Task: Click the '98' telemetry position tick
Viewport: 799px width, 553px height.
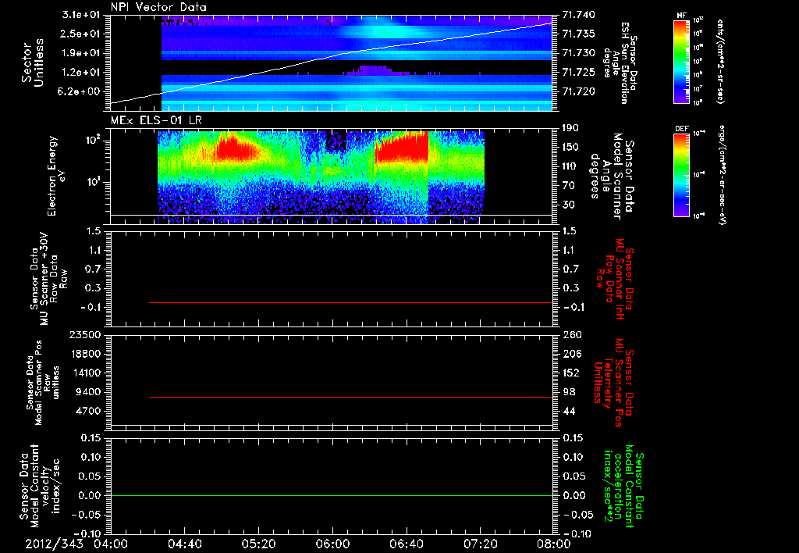Action: [x=568, y=392]
